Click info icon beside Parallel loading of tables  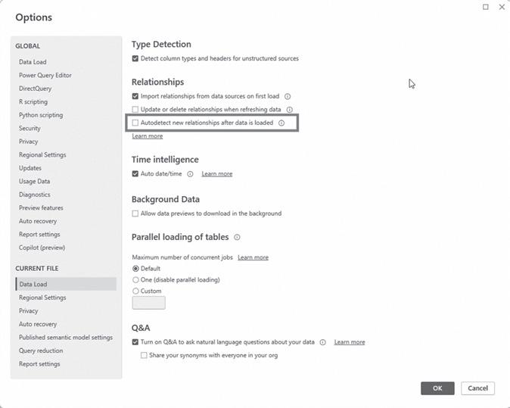tap(237, 238)
